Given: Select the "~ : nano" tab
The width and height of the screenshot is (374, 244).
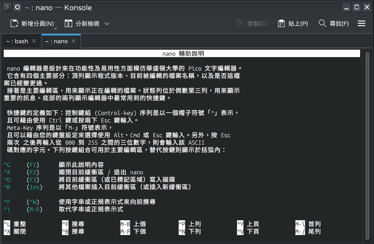Looking at the screenshot, I should click(56, 41).
